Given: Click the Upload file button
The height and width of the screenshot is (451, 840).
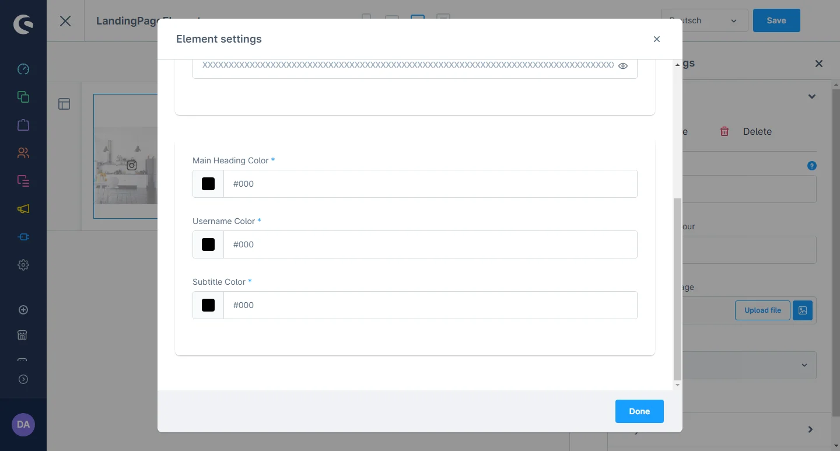Looking at the screenshot, I should pos(762,310).
